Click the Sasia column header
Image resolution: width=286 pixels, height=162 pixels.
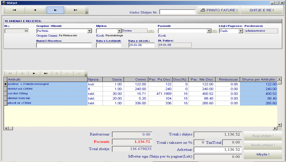tap(113, 79)
